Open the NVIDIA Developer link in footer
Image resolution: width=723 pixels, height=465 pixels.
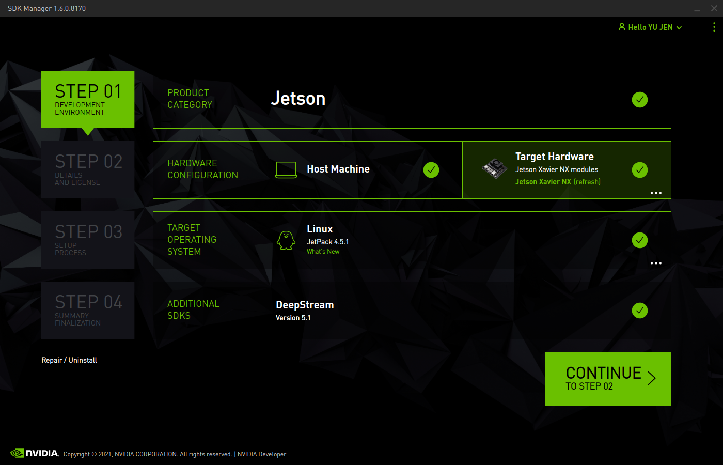[x=262, y=454]
